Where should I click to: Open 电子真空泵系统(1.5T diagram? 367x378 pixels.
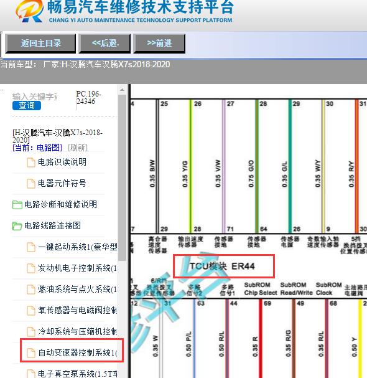click(78, 374)
